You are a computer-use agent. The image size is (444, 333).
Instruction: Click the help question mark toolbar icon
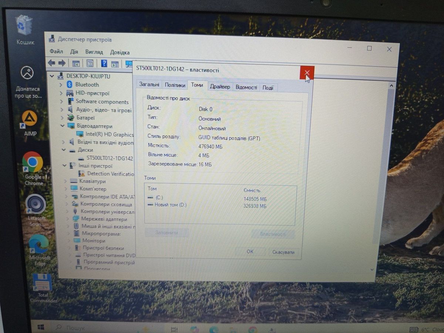104,64
